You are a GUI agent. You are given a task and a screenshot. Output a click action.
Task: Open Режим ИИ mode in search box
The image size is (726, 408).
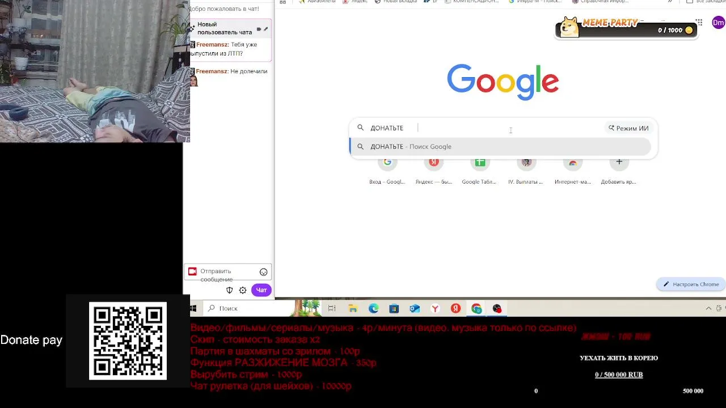[x=628, y=128]
